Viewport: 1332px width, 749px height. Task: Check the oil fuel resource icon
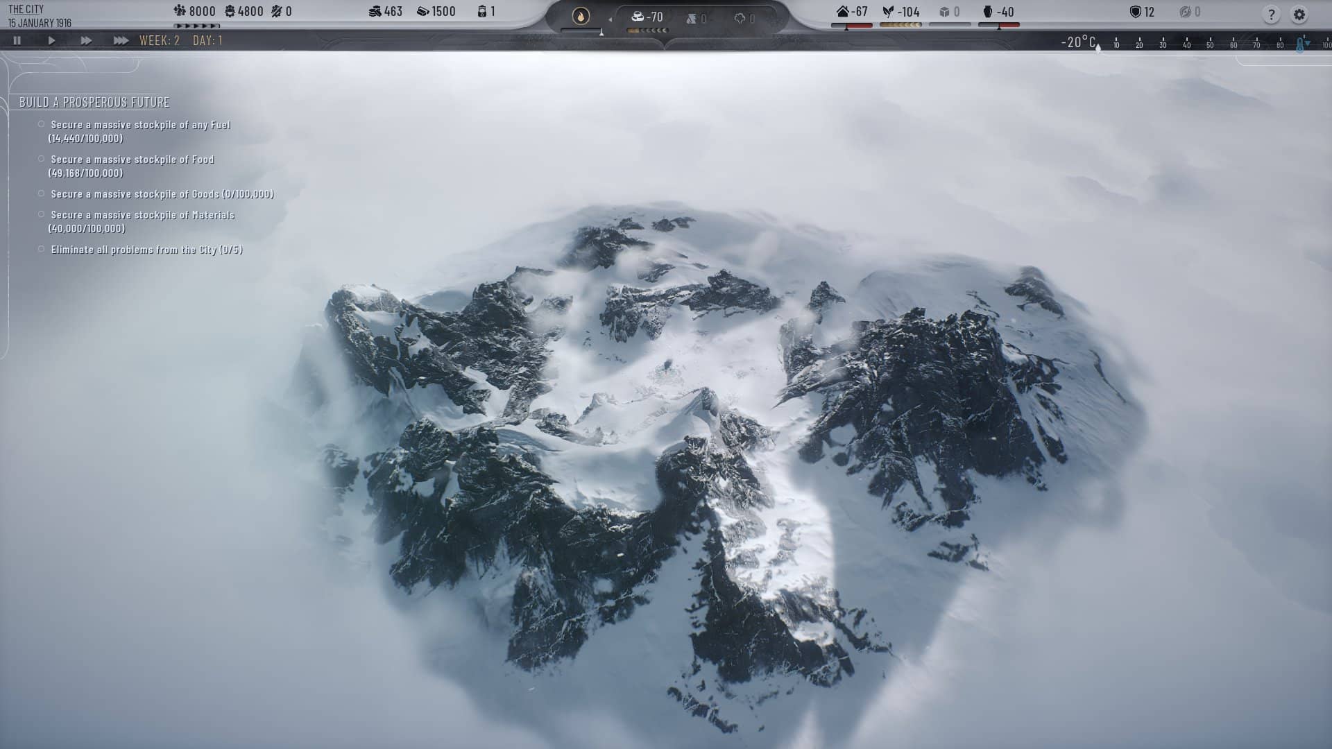[696, 19]
